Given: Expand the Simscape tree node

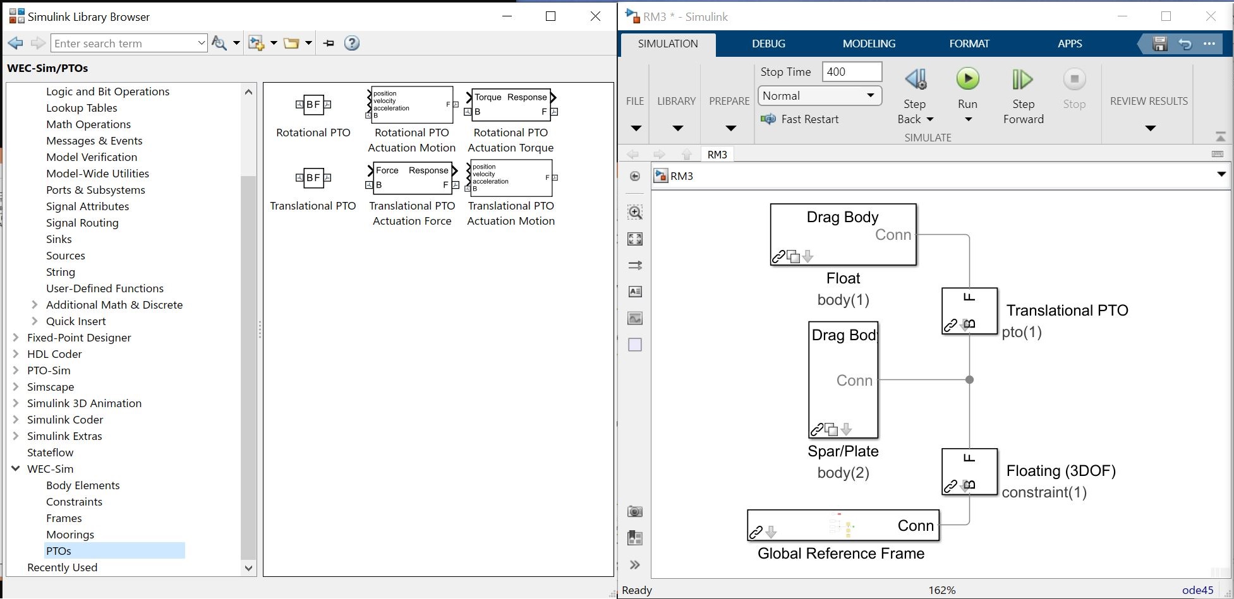Looking at the screenshot, I should click(x=16, y=387).
